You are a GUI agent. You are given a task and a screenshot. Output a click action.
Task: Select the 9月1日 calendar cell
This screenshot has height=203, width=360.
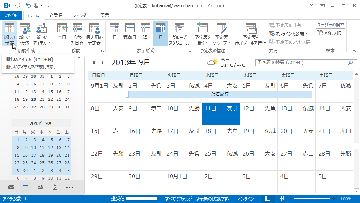(107, 91)
